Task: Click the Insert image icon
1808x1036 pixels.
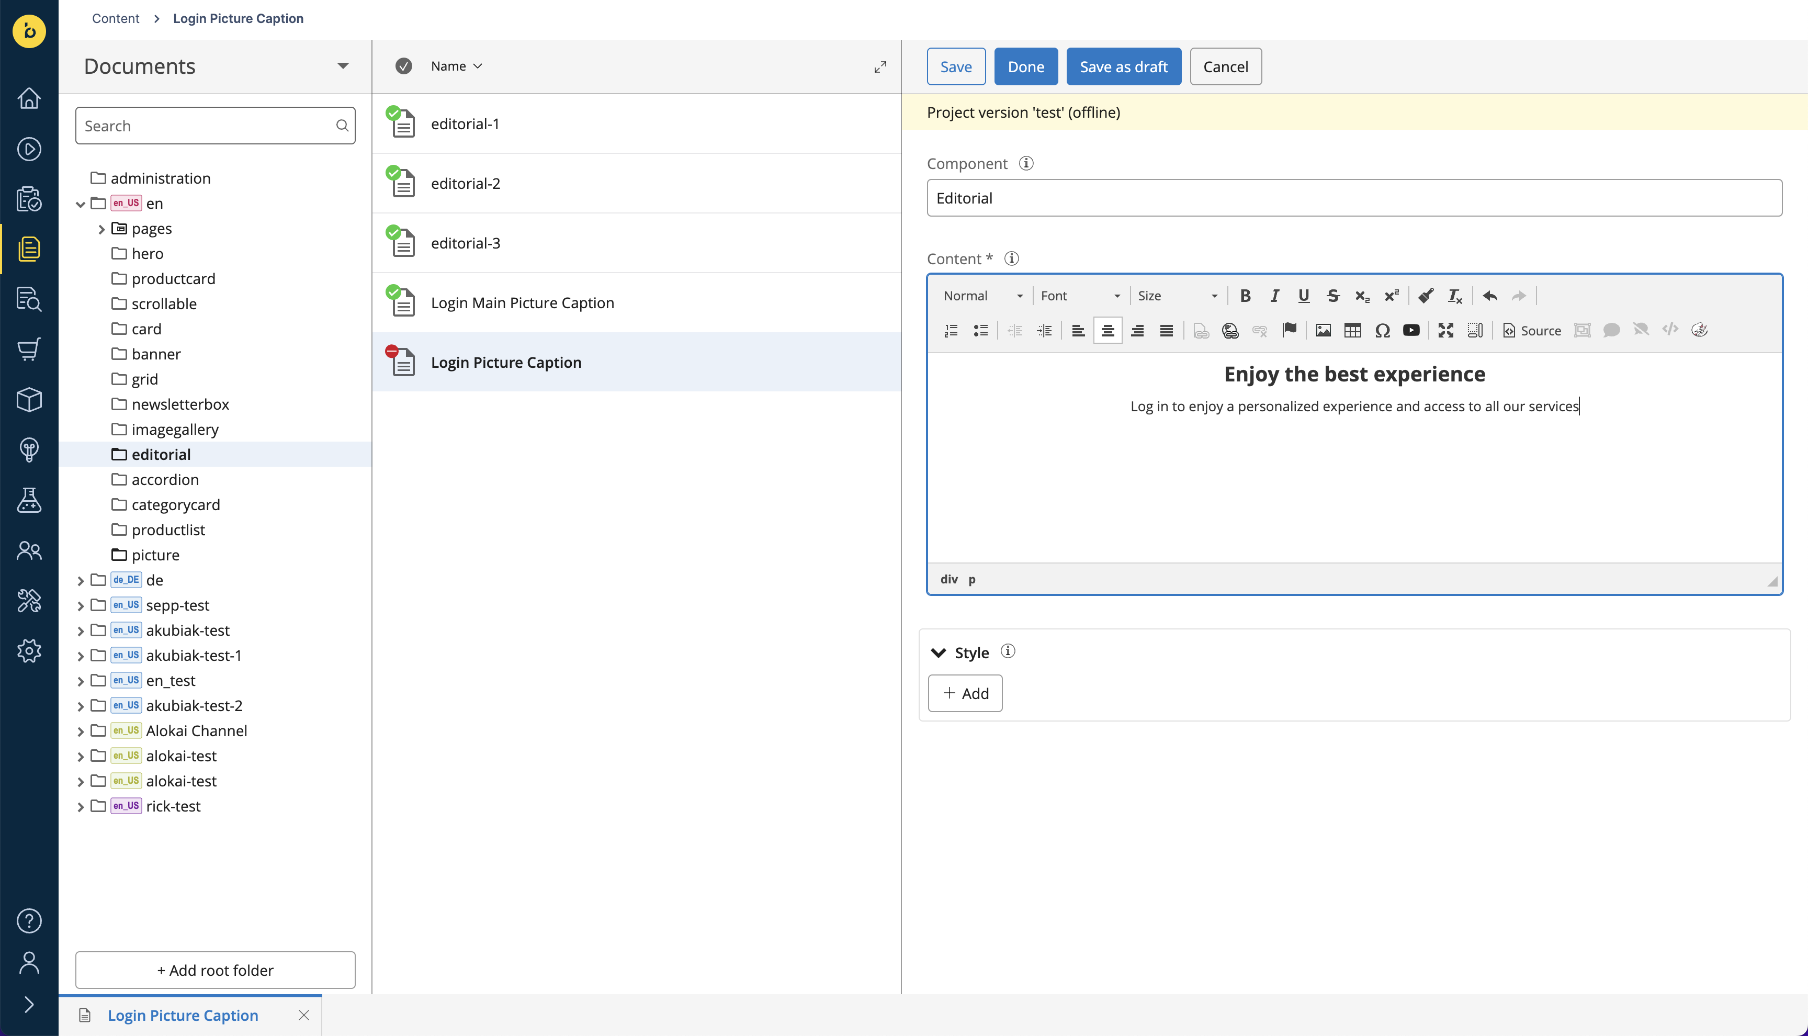Action: click(1323, 330)
